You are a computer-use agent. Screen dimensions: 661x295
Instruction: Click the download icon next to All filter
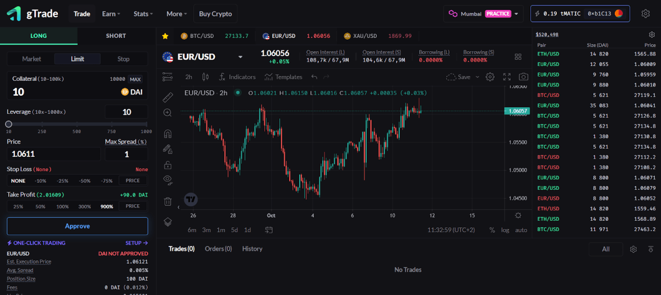(x=651, y=249)
